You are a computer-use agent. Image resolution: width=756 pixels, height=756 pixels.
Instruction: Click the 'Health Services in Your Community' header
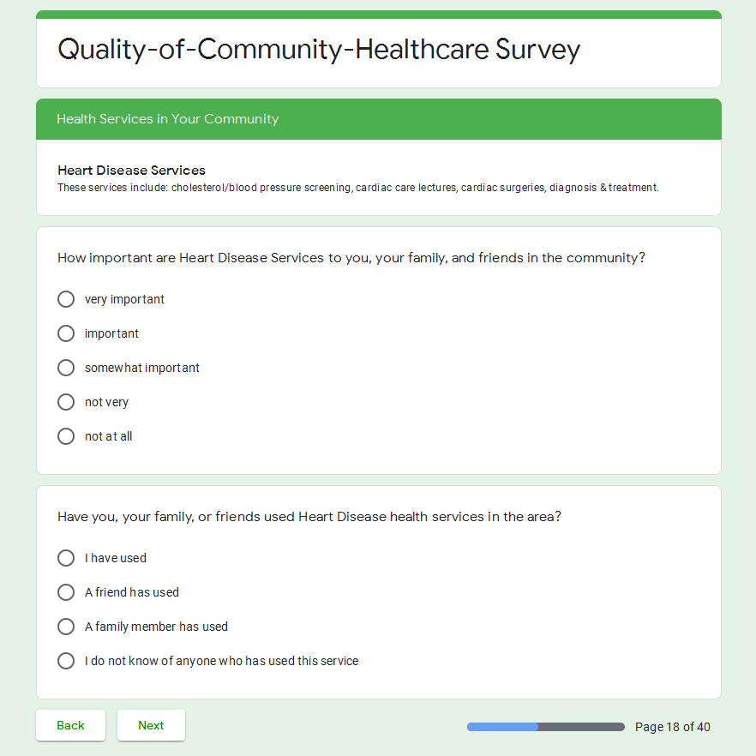point(168,119)
